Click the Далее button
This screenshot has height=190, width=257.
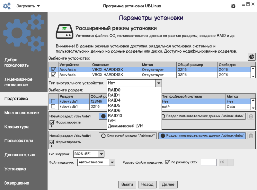tap(168, 185)
